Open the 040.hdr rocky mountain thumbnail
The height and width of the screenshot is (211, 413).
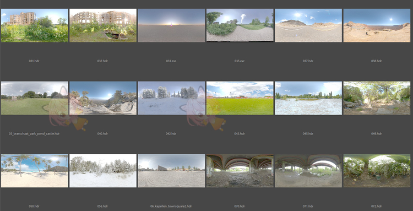103,98
